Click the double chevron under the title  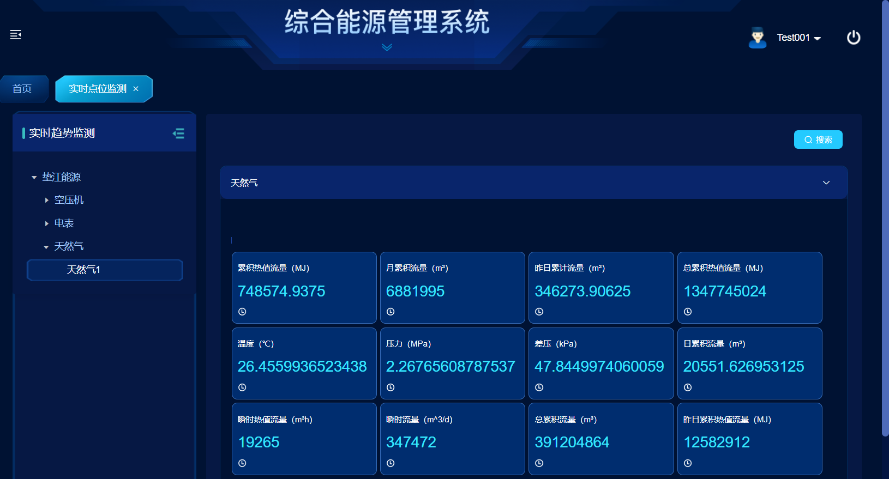tap(387, 47)
